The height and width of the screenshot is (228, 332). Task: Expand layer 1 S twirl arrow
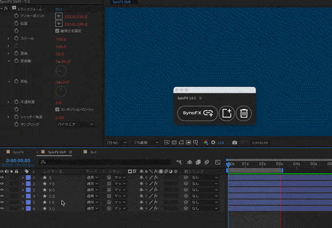(x=23, y=177)
